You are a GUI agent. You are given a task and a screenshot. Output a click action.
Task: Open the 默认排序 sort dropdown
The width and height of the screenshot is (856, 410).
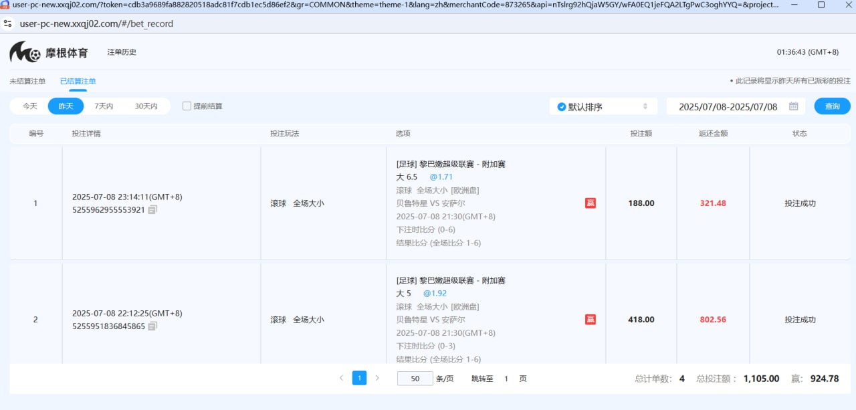tap(603, 106)
